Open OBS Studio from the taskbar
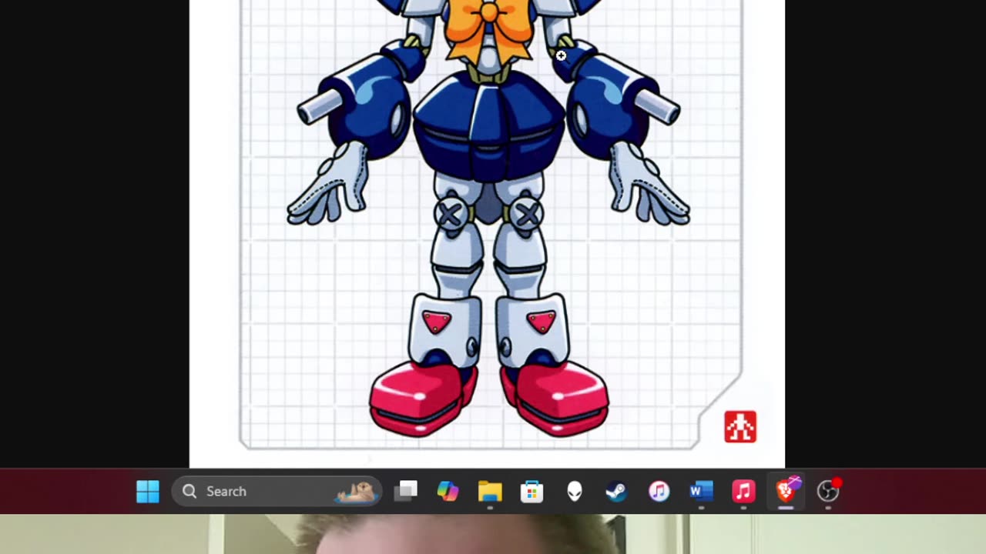Image resolution: width=986 pixels, height=554 pixels. [x=828, y=491]
